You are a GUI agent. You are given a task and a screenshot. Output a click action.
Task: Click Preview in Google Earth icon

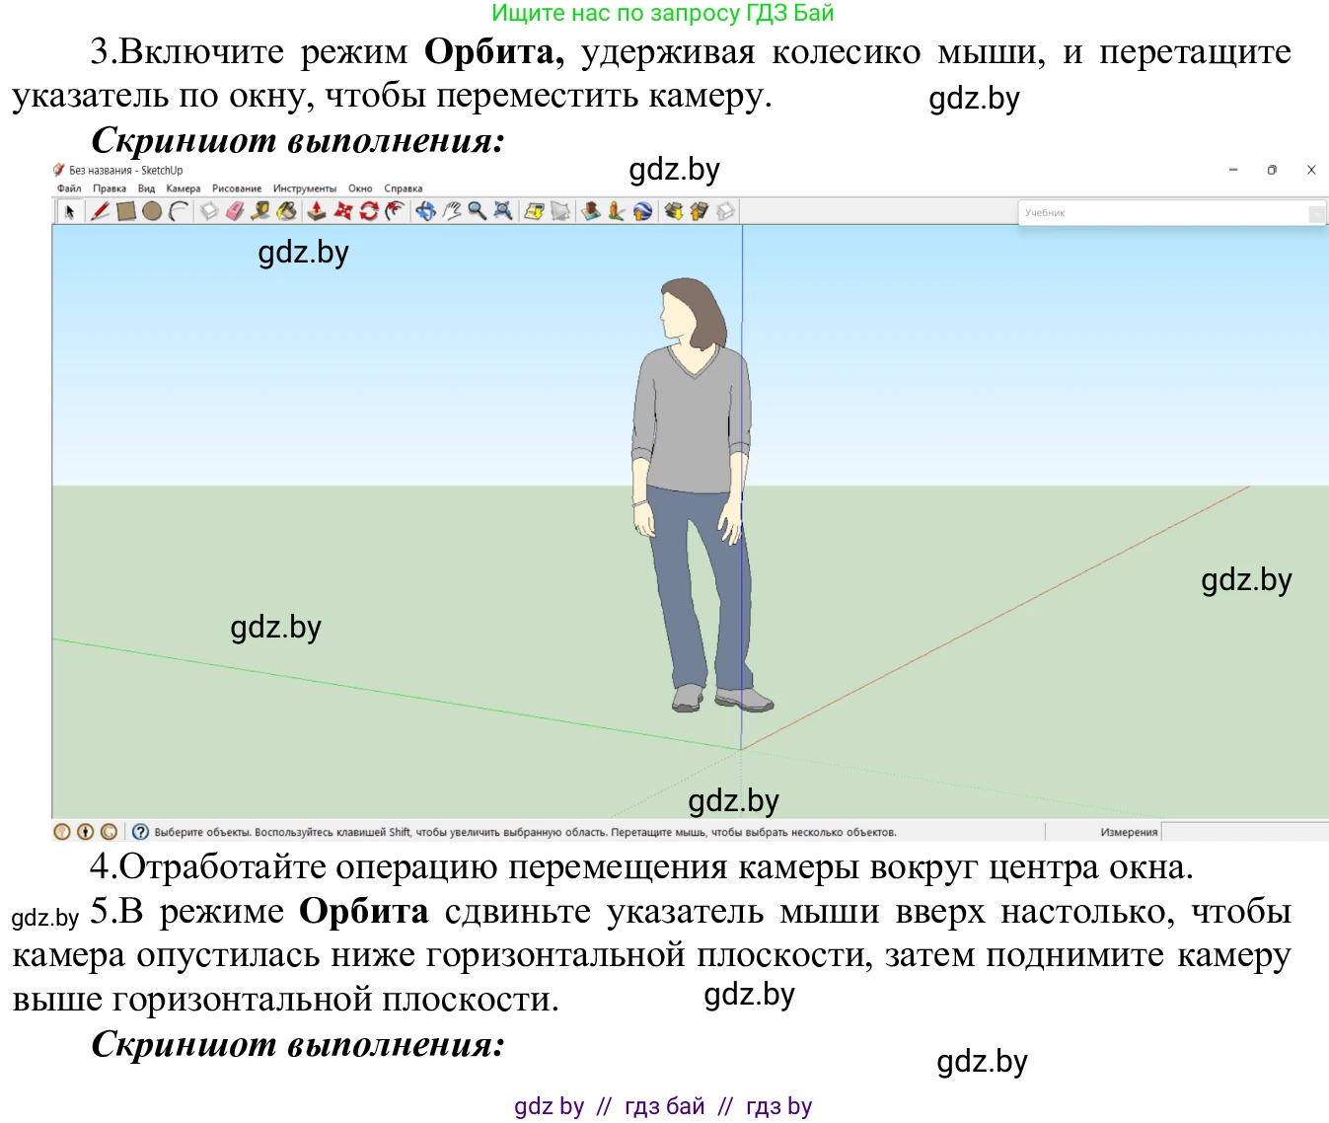[642, 211]
